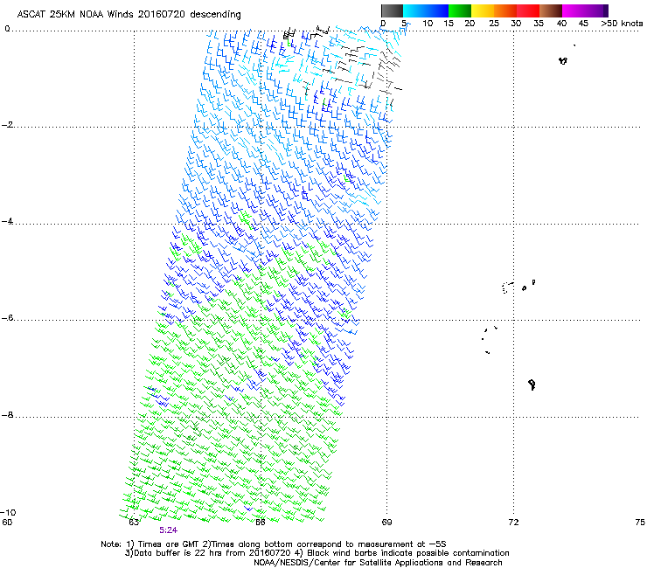The height and width of the screenshot is (568, 647).
Task: Click the latitude label "-10"
Action: 8,513
